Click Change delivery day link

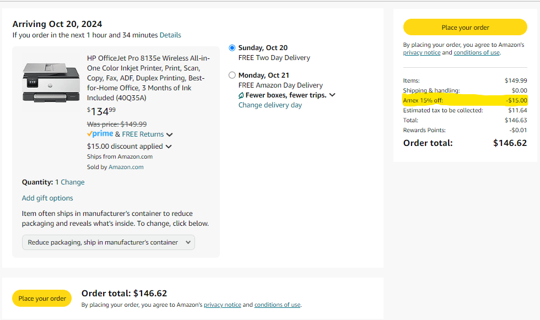click(x=270, y=105)
